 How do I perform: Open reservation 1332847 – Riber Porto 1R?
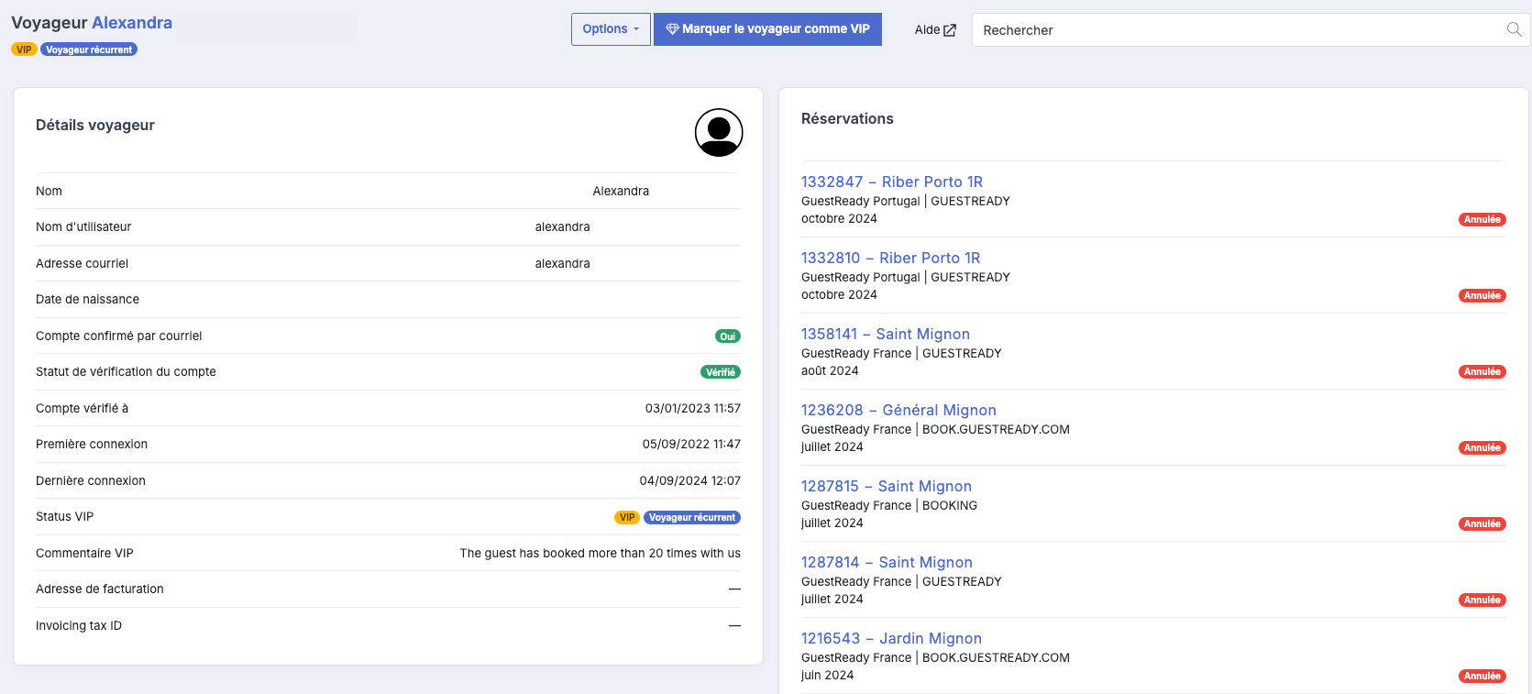click(x=892, y=182)
